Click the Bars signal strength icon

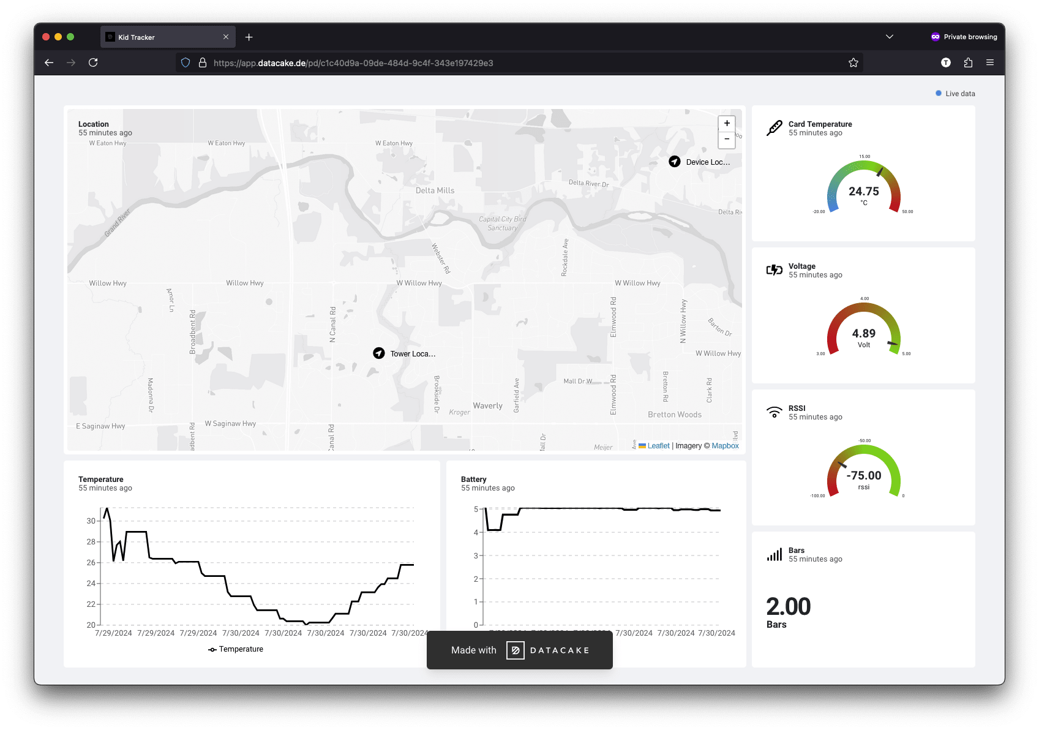point(775,554)
